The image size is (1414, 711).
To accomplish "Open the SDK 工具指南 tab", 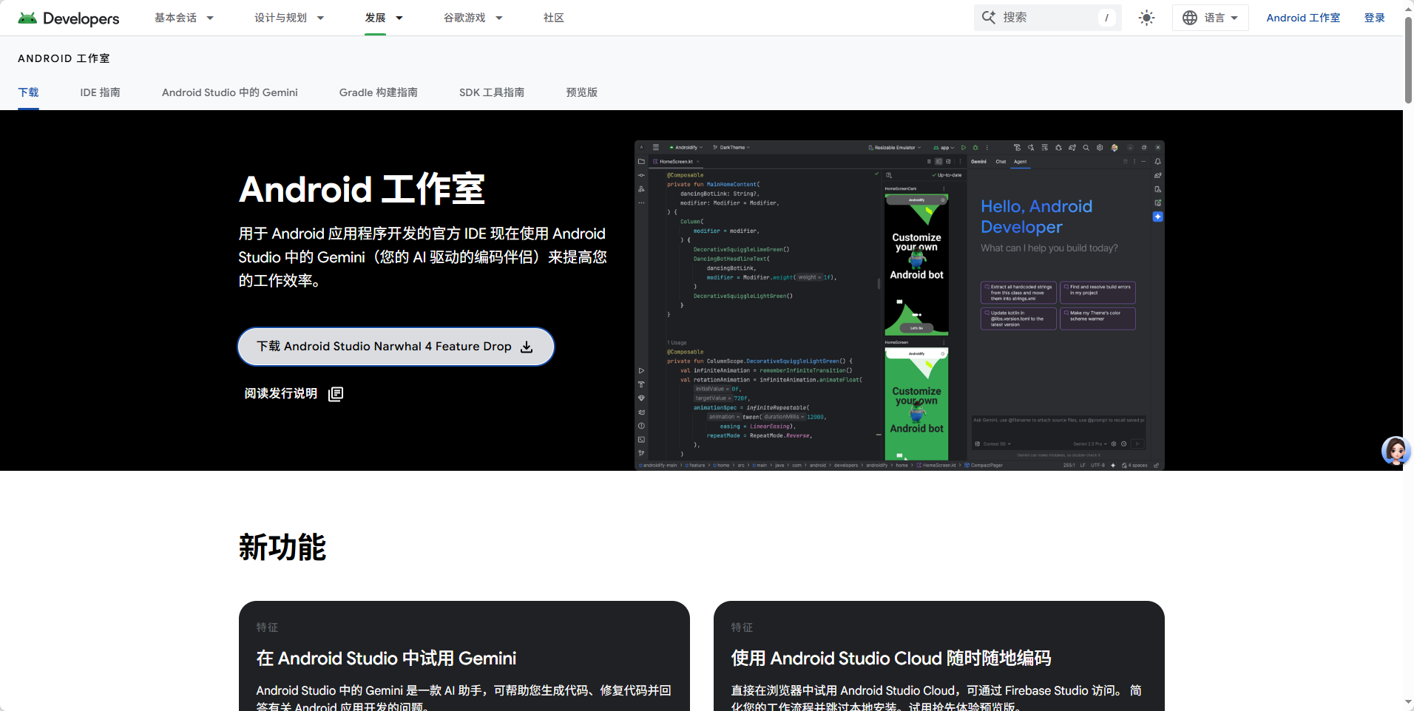I will (492, 92).
